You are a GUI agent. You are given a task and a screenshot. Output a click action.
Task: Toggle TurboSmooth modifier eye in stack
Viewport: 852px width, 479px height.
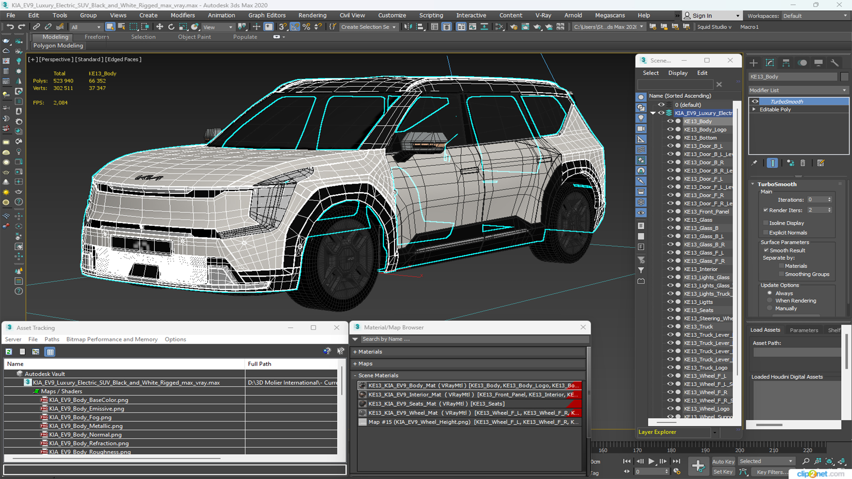click(755, 102)
